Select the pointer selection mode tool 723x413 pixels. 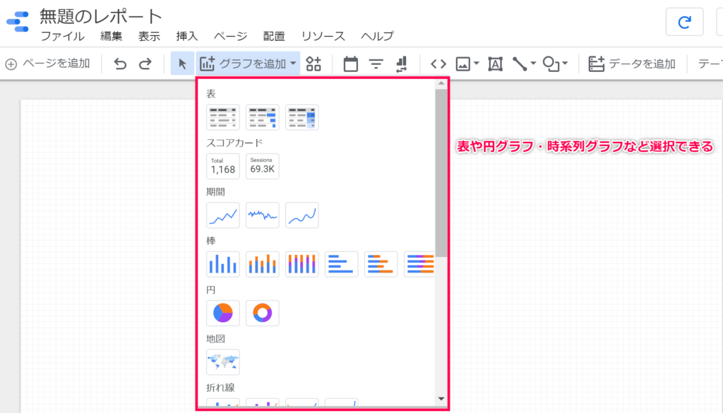(182, 64)
